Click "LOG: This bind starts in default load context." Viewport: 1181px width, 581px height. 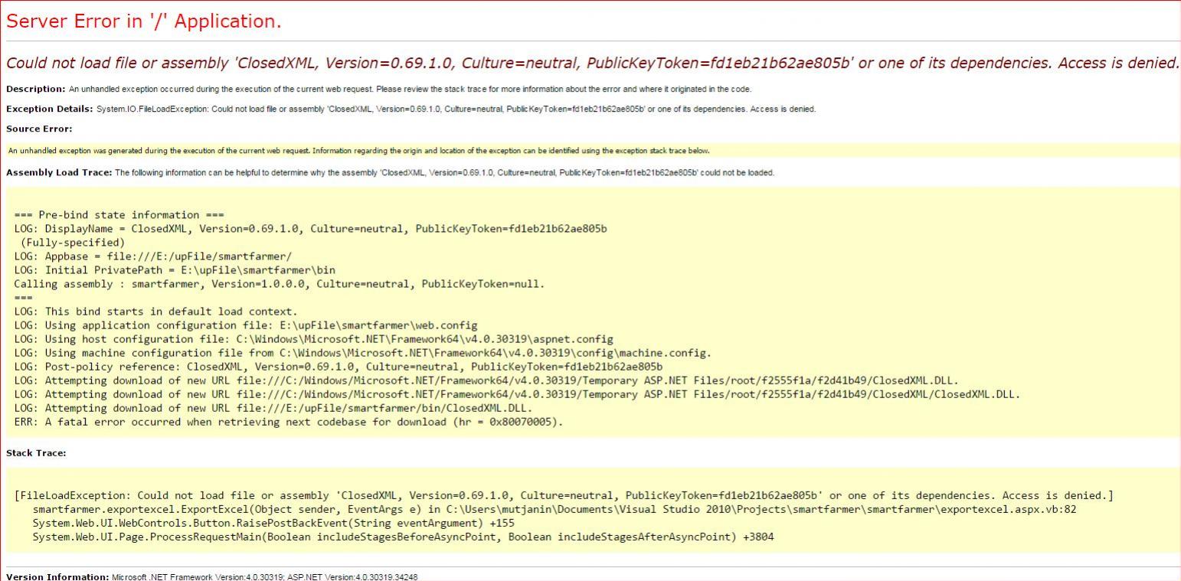click(155, 312)
